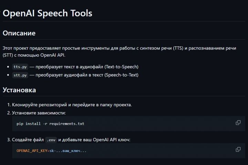Click the .env inline code label

point(51,140)
